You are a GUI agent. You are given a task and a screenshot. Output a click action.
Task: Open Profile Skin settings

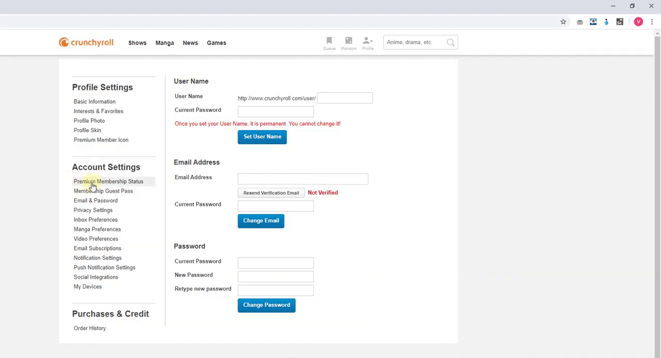click(x=87, y=130)
